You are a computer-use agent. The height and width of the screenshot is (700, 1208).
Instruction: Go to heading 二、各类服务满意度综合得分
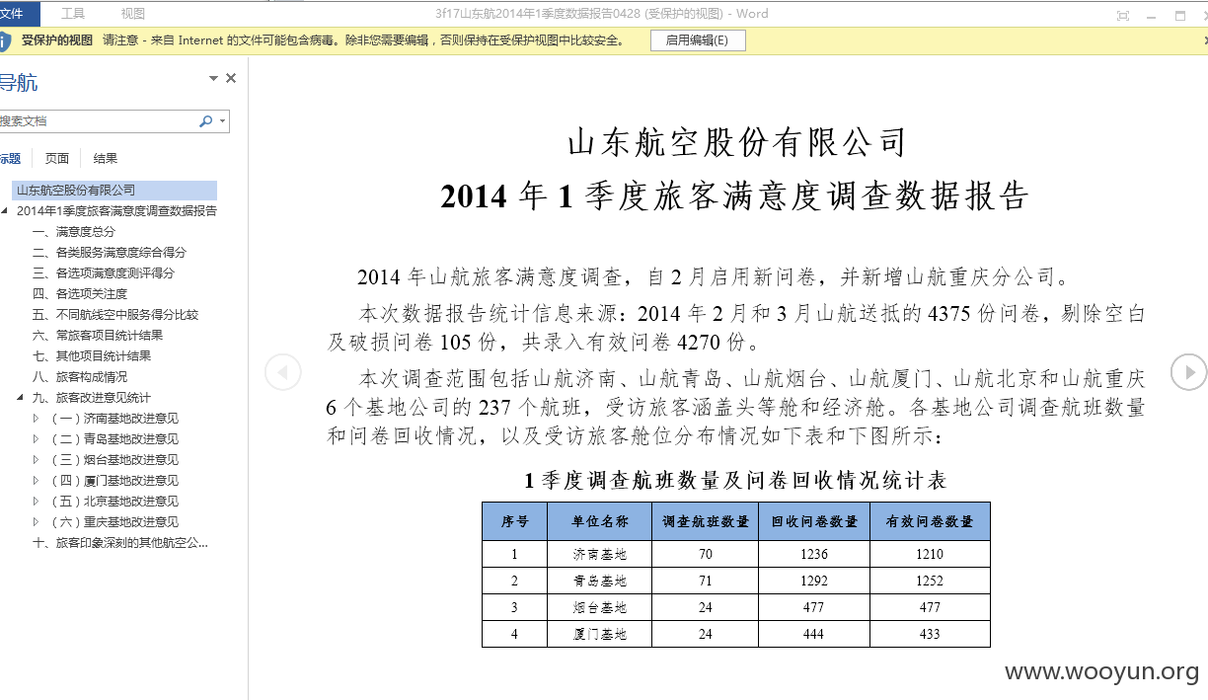pyautogui.click(x=110, y=253)
